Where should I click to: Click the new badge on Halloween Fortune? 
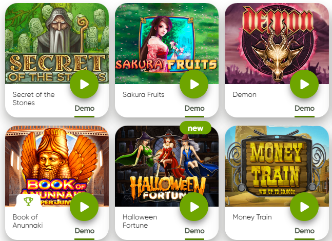(x=196, y=128)
